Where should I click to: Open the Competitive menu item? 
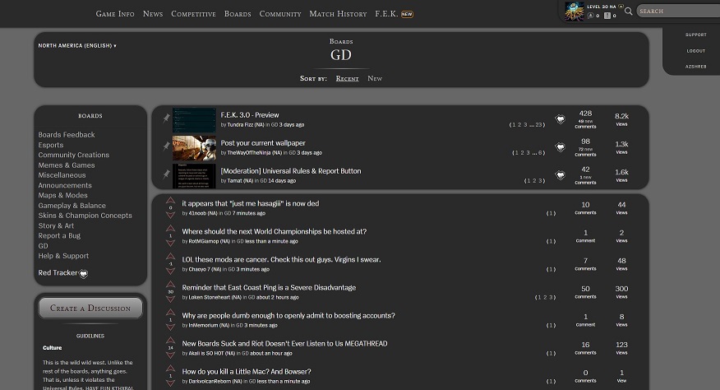point(193,14)
